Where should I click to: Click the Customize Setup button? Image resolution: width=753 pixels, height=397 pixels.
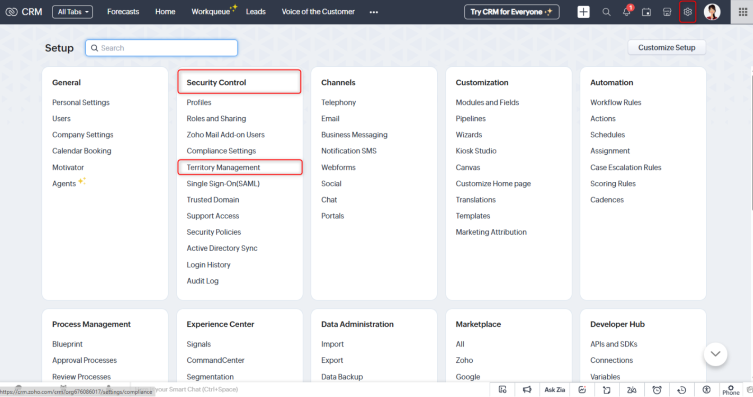[666, 48]
